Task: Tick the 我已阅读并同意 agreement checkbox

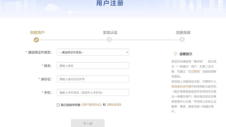Action: (x=58, y=105)
